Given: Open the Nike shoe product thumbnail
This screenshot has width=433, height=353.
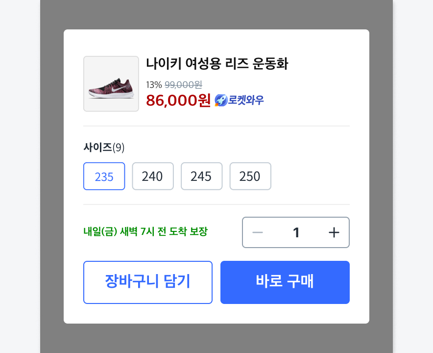Looking at the screenshot, I should click(111, 84).
